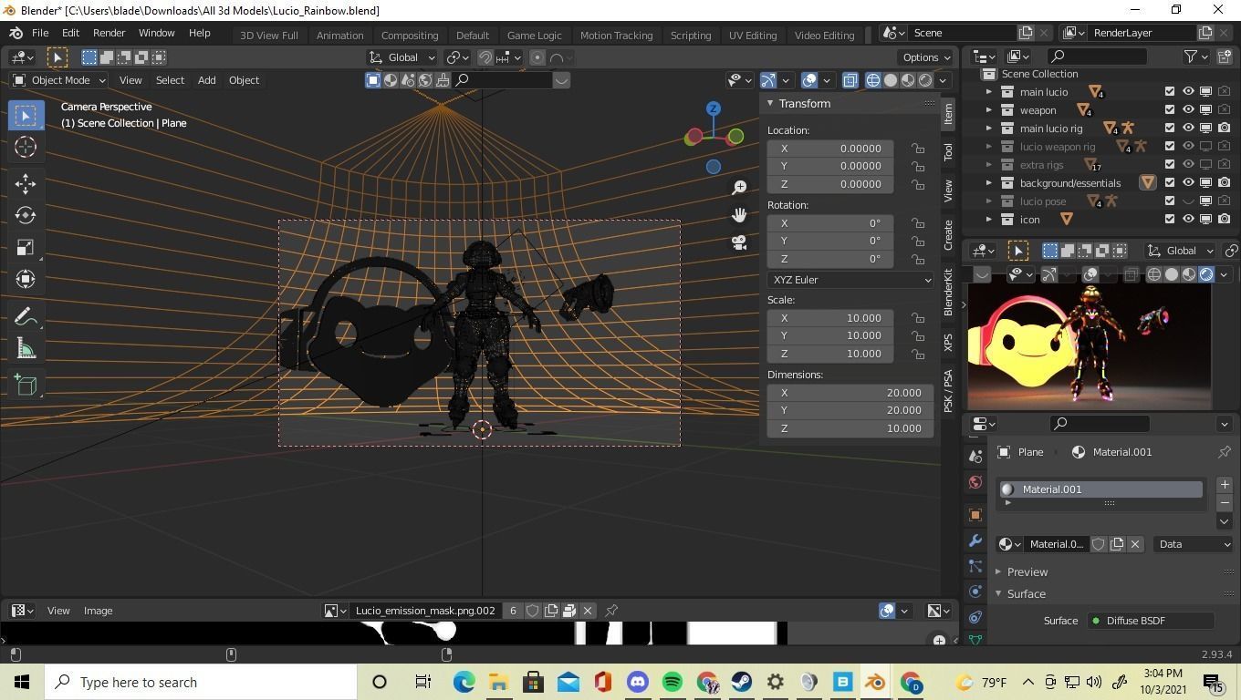Click the Blender logo menu icon
Viewport: 1241px width, 700px height.
pyautogui.click(x=16, y=33)
